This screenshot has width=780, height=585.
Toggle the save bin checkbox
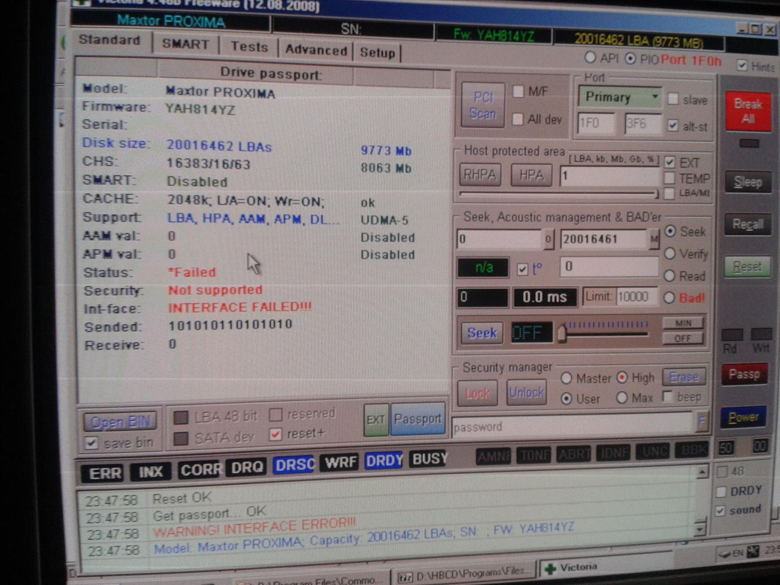click(x=92, y=443)
